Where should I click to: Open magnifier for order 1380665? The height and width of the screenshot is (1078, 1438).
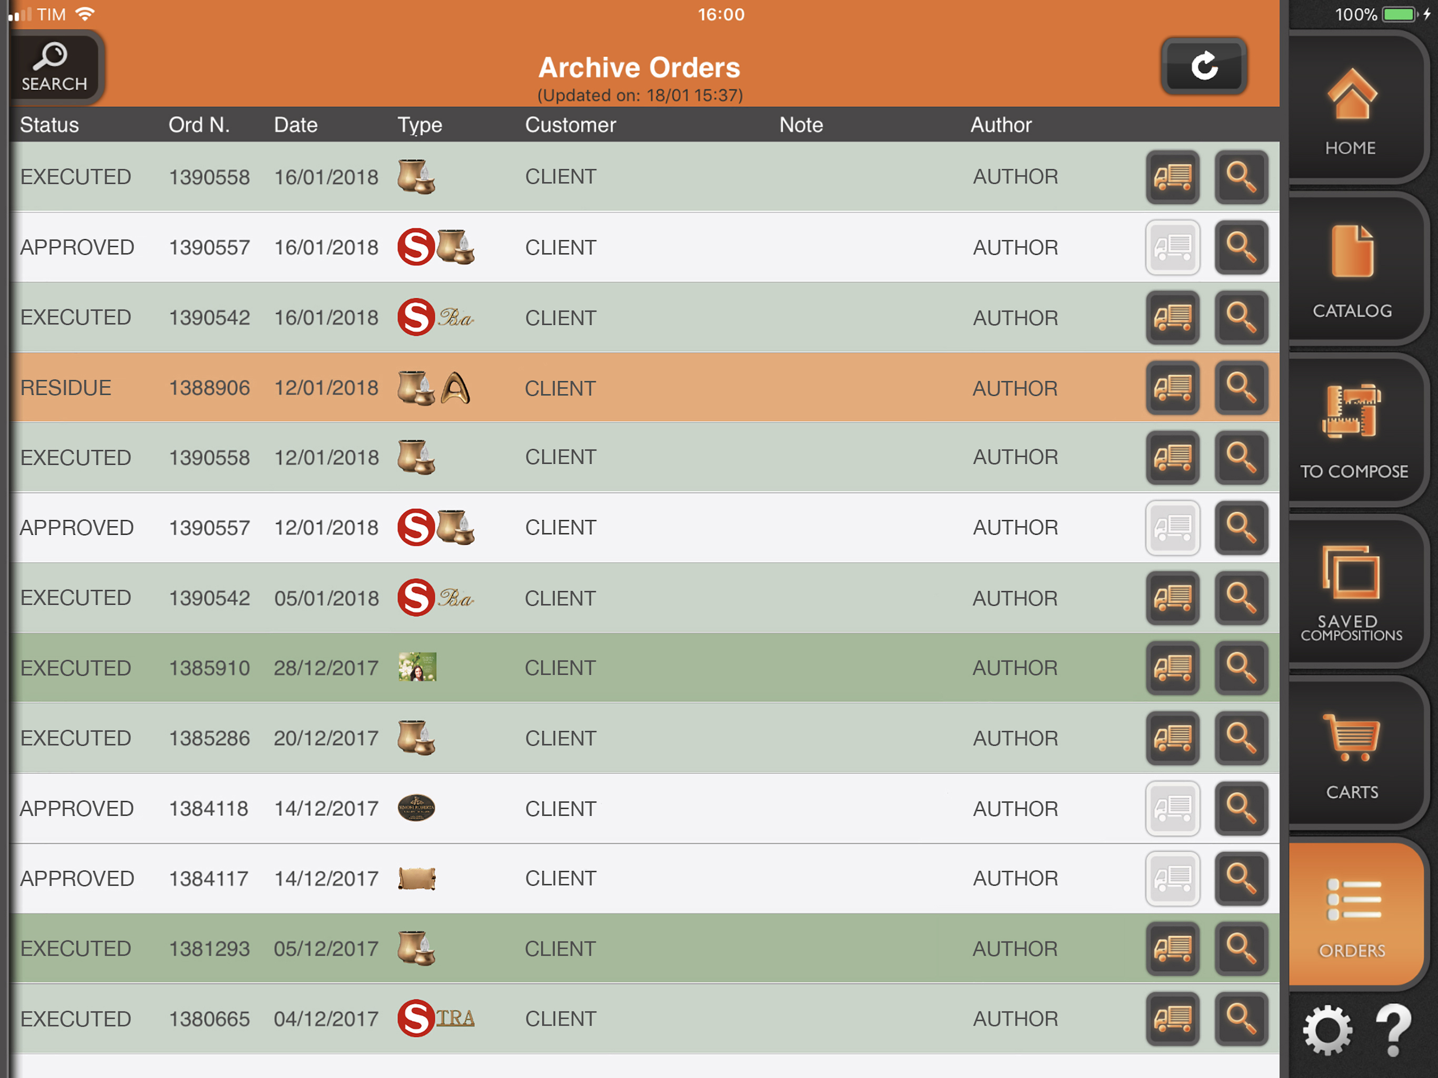click(x=1241, y=1019)
